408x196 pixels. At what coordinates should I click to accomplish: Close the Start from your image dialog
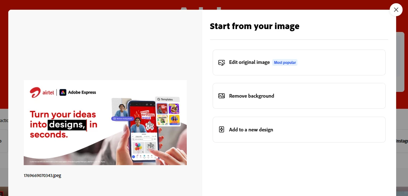[x=396, y=10]
